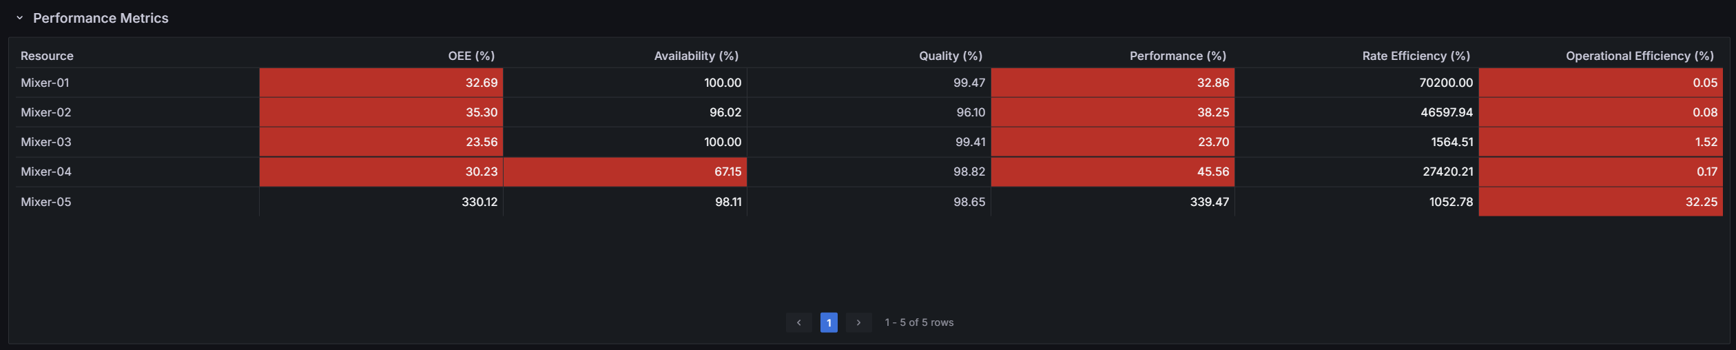1736x350 pixels.
Task: Sort table by Resource column header
Action: point(47,56)
